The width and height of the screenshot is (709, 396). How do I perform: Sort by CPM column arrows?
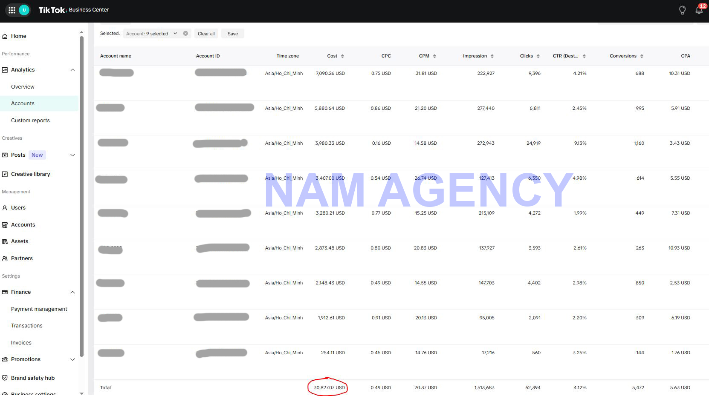pos(434,56)
